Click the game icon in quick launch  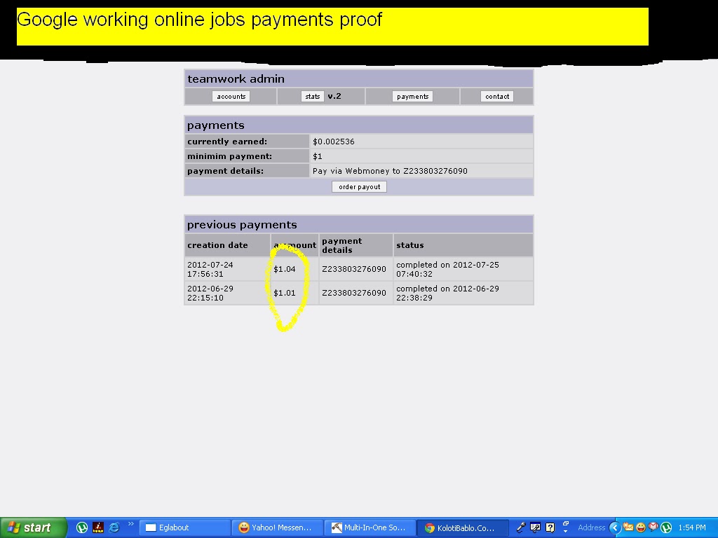[x=98, y=527]
